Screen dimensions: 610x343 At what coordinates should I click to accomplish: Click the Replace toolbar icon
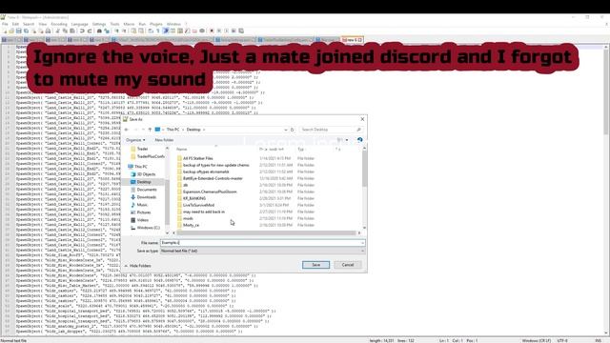(x=107, y=30)
